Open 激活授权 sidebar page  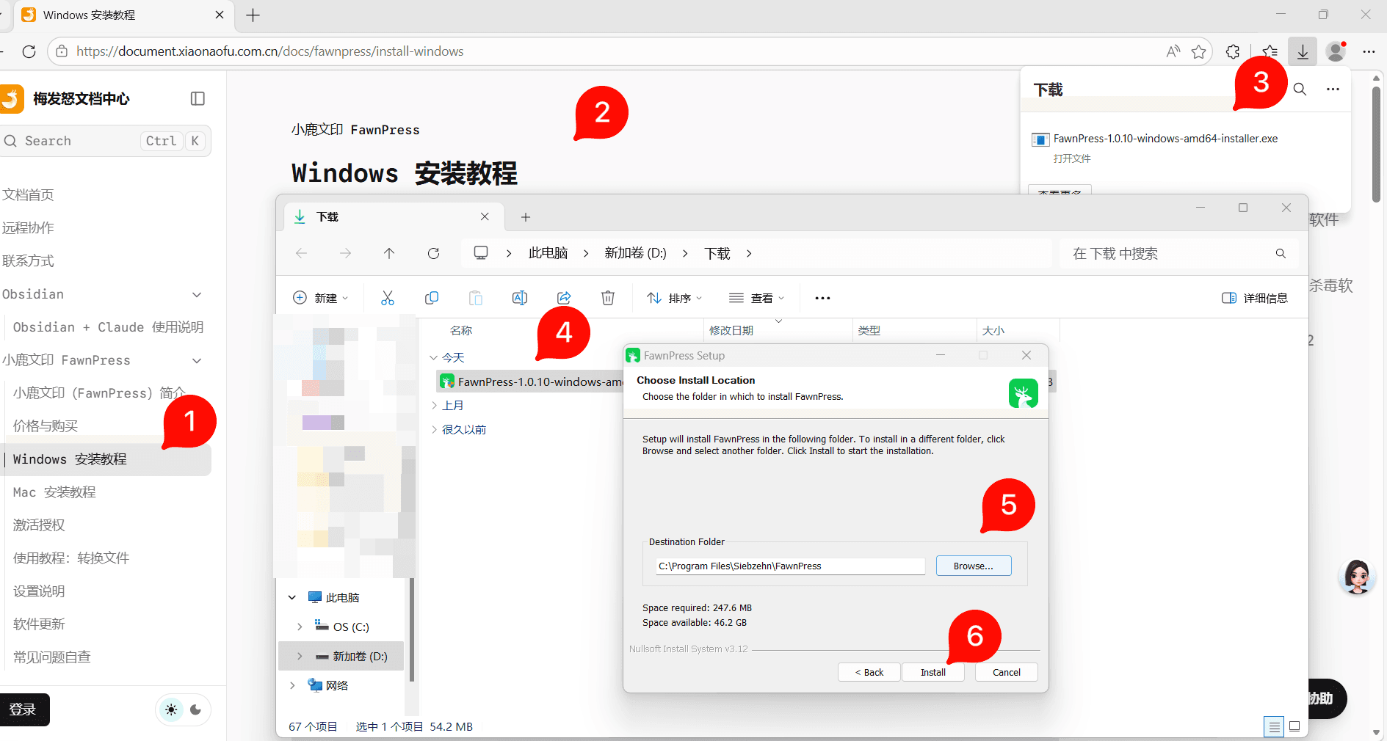[x=39, y=525]
